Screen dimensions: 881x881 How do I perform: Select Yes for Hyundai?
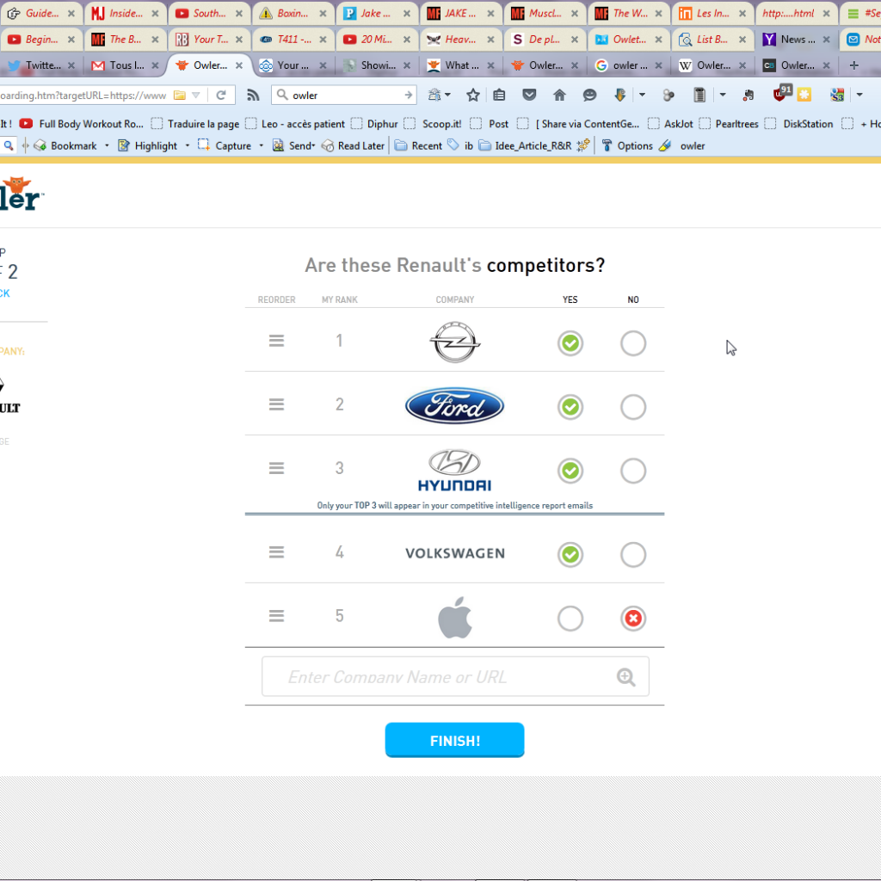point(570,471)
